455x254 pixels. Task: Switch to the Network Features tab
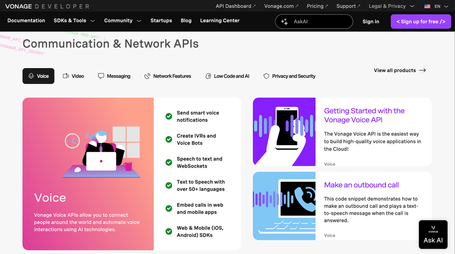(168, 76)
